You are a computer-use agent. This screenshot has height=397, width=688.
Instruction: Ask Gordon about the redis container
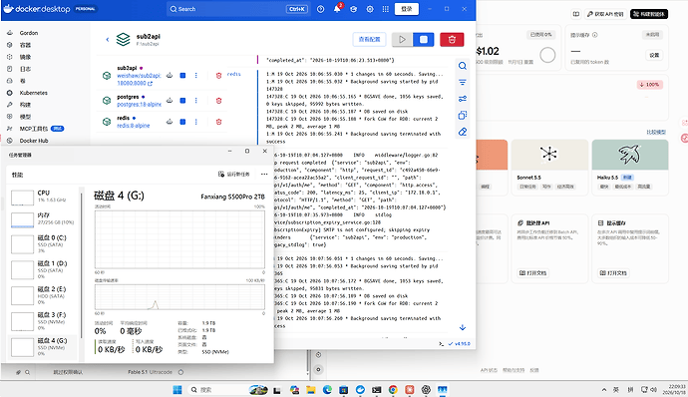click(x=170, y=122)
